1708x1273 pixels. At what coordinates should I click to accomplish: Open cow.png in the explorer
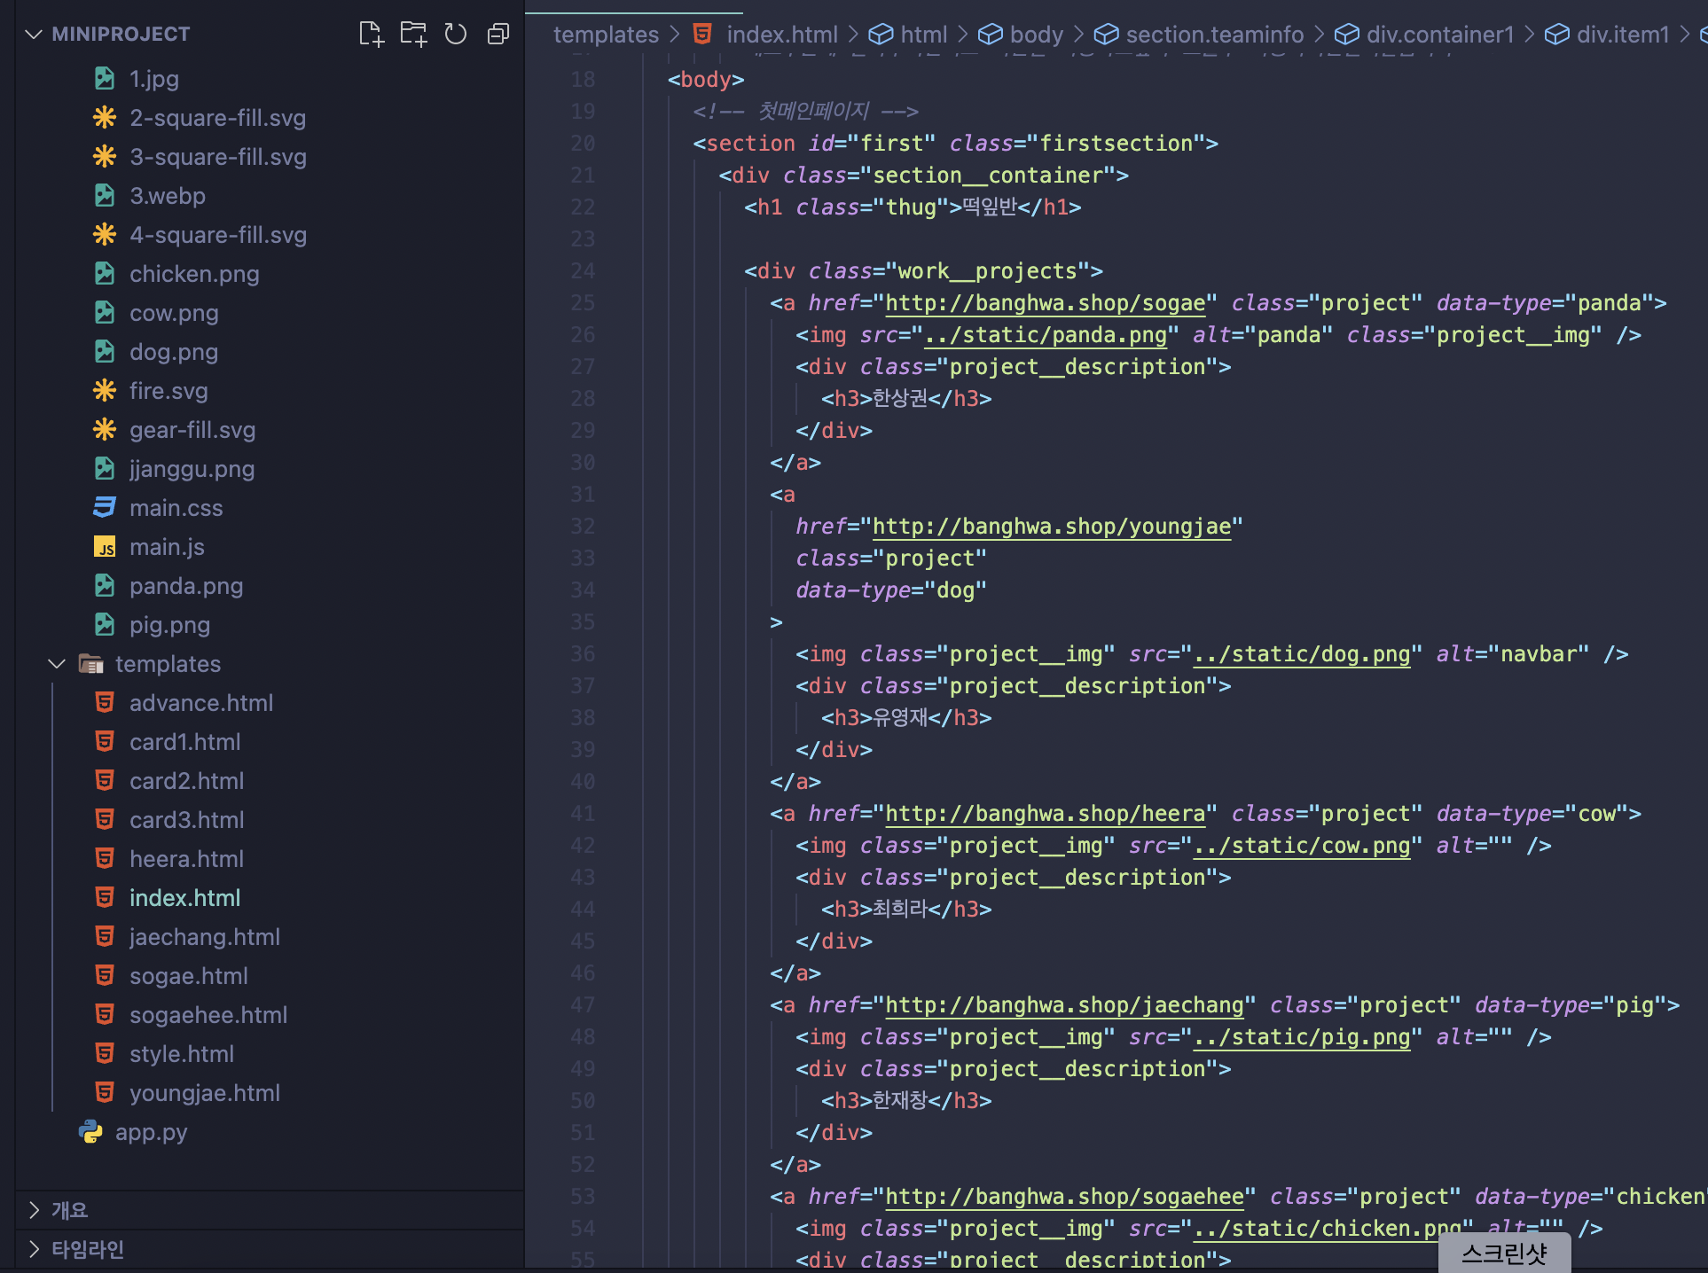[x=174, y=313]
